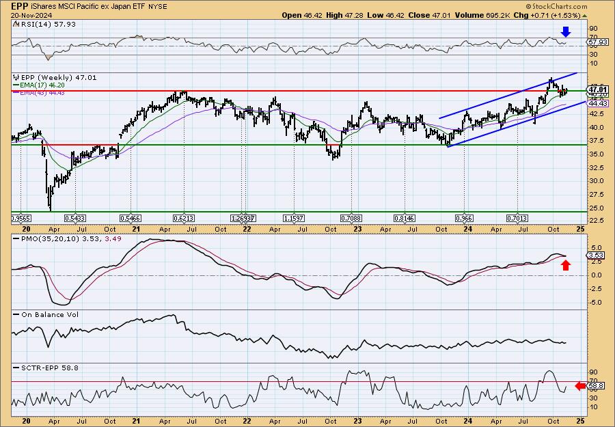Screen dimensions: 615x427
Task: Click the 22.5 price axis label
Action: (597, 221)
